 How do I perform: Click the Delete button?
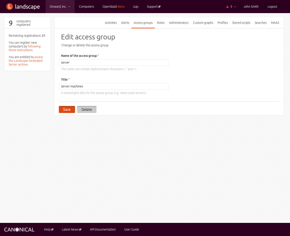(87, 110)
